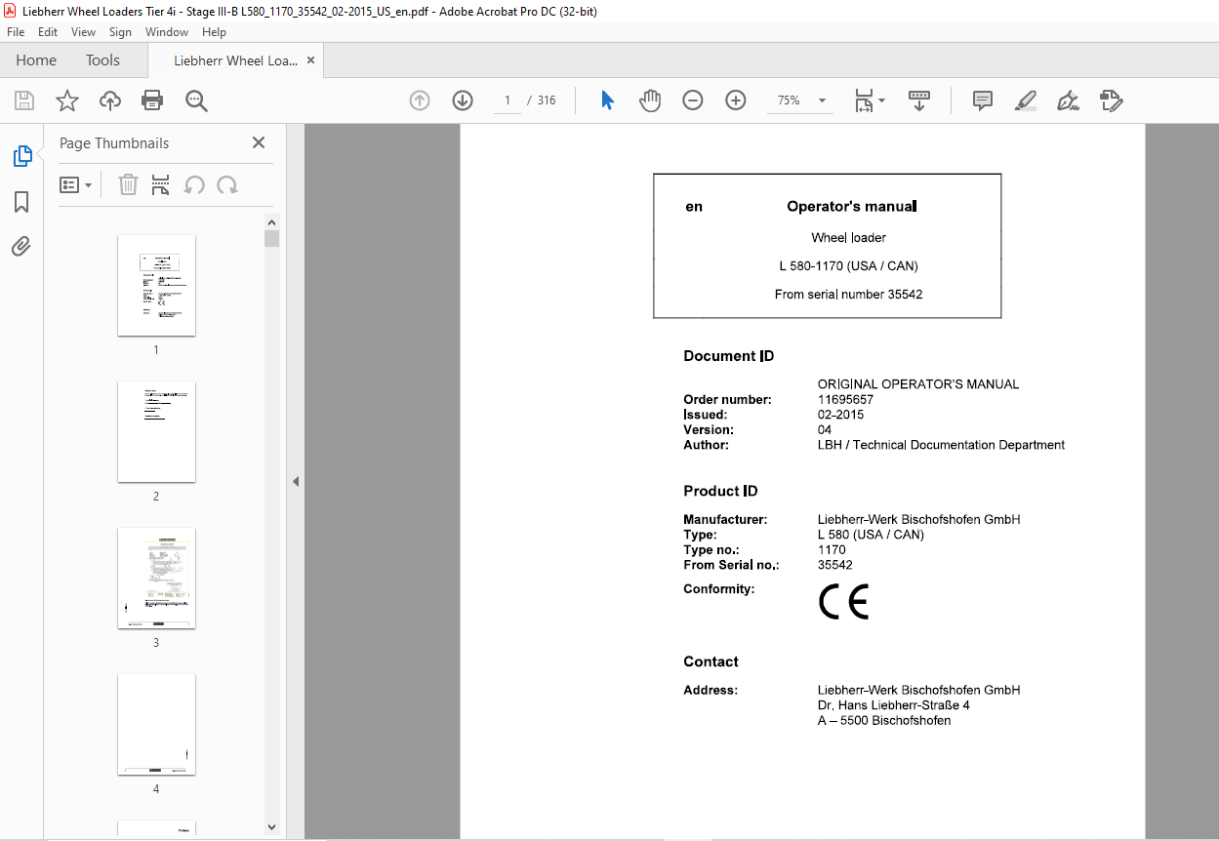Switch to the Tools tab
The image size is (1219, 841).
102,60
